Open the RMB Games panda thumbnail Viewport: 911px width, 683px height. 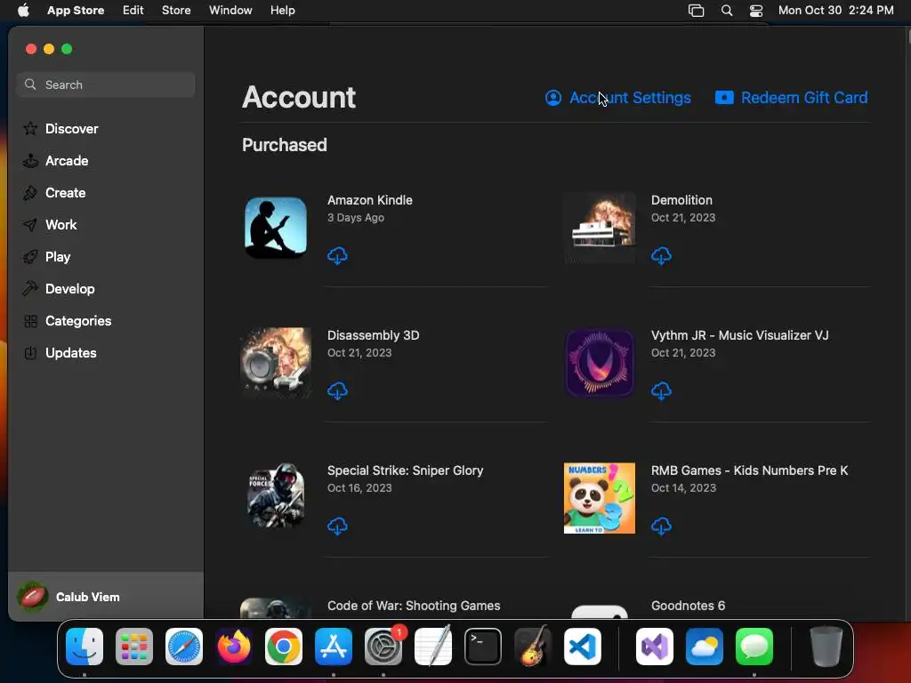[x=600, y=498]
